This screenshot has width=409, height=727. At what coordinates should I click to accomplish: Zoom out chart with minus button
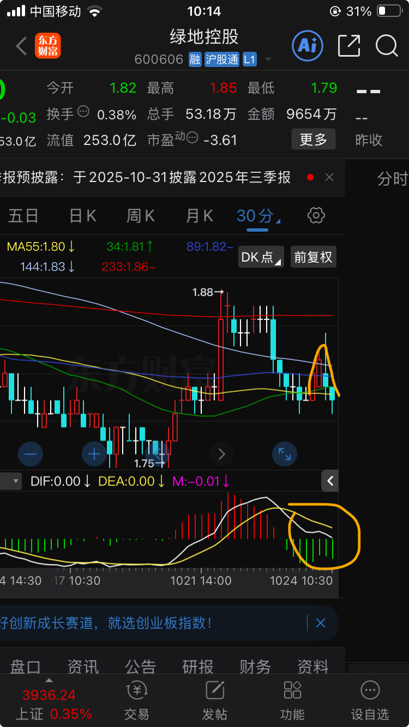tap(31, 453)
